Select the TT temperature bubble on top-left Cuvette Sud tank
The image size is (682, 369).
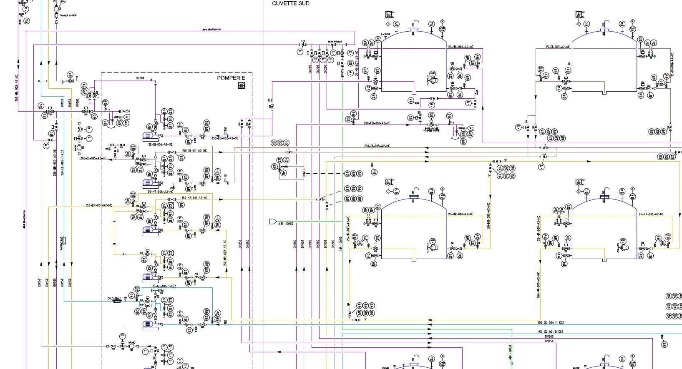[x=432, y=24]
